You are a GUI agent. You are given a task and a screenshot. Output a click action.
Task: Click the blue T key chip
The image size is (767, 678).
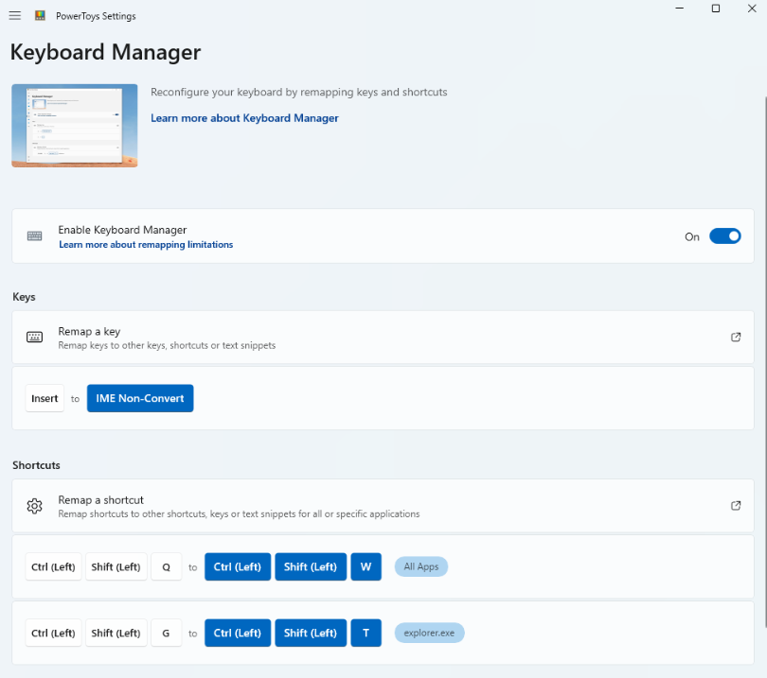point(366,633)
